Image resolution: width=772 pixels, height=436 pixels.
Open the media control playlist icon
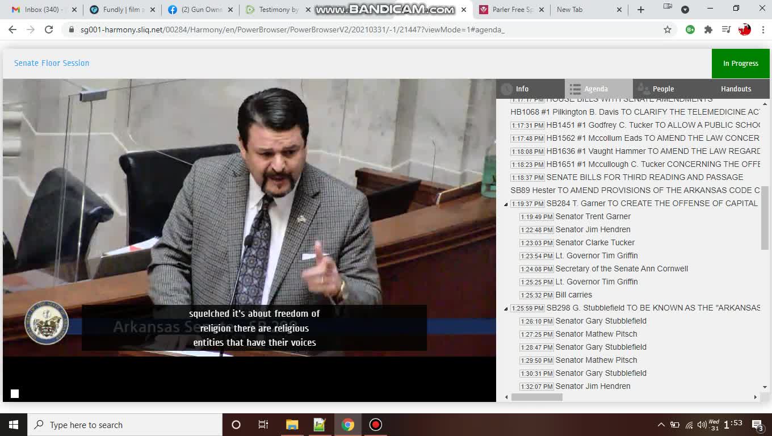click(726, 30)
